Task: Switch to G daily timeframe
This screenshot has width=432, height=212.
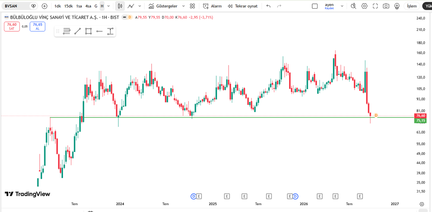Action: coord(96,6)
